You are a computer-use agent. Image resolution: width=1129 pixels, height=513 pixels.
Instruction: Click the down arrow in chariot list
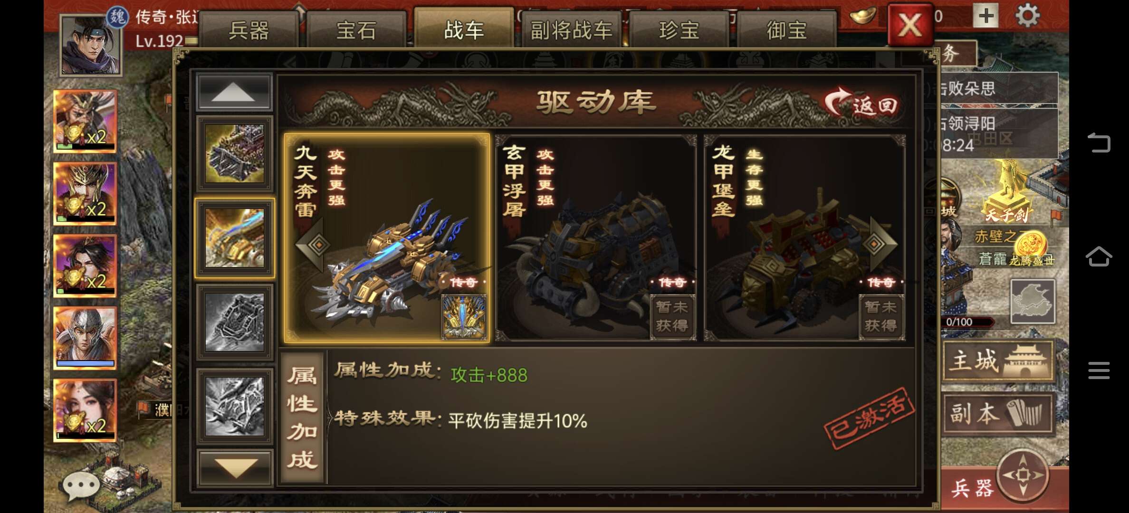235,467
